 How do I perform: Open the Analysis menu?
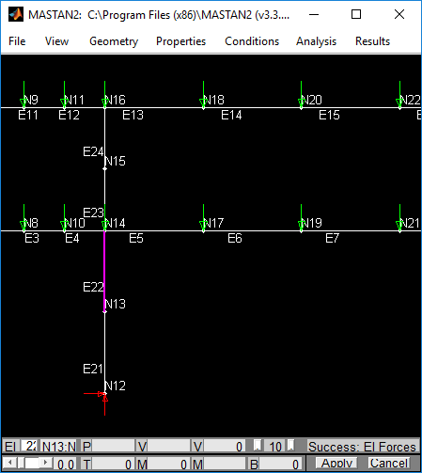coord(316,41)
